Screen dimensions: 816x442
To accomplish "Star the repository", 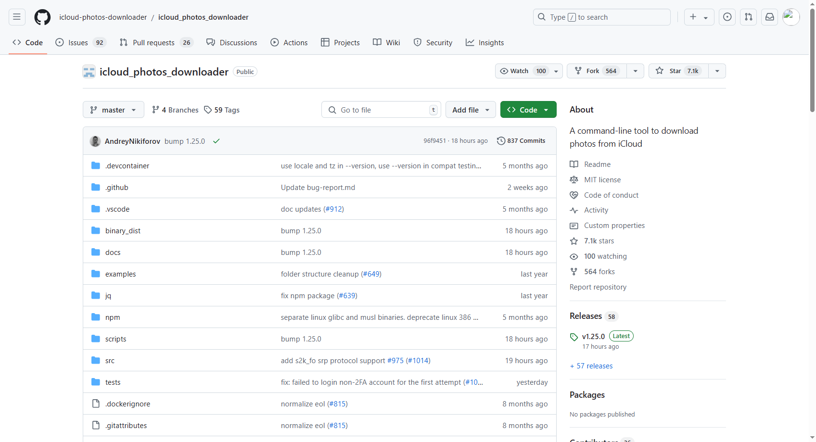I will click(x=678, y=71).
